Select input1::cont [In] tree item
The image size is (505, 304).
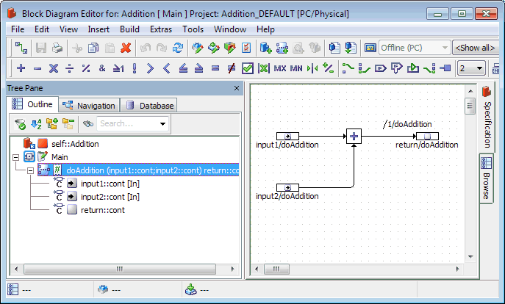[110, 184]
